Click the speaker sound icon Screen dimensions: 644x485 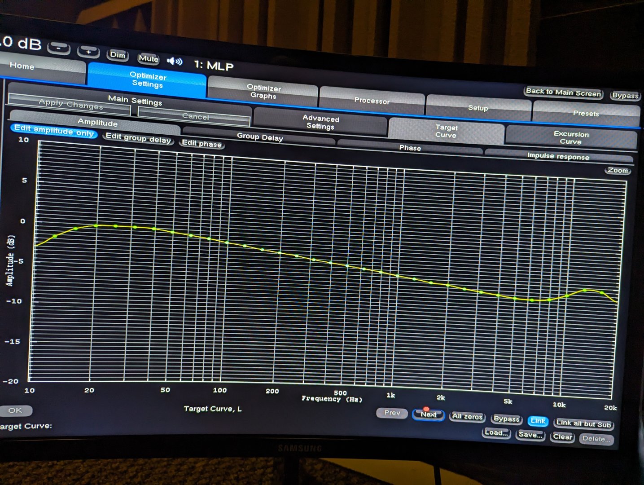point(175,62)
